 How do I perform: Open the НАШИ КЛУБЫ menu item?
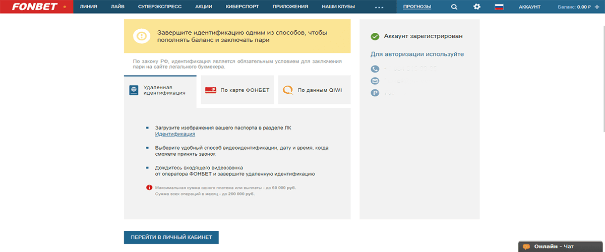coord(338,7)
